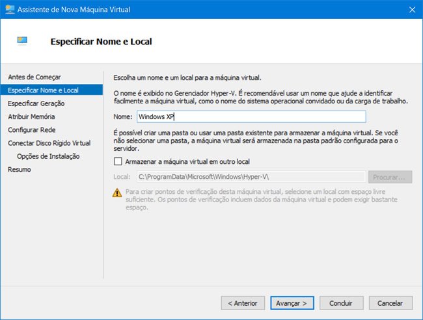Click the virtual machine icon beside the heading

(23, 41)
